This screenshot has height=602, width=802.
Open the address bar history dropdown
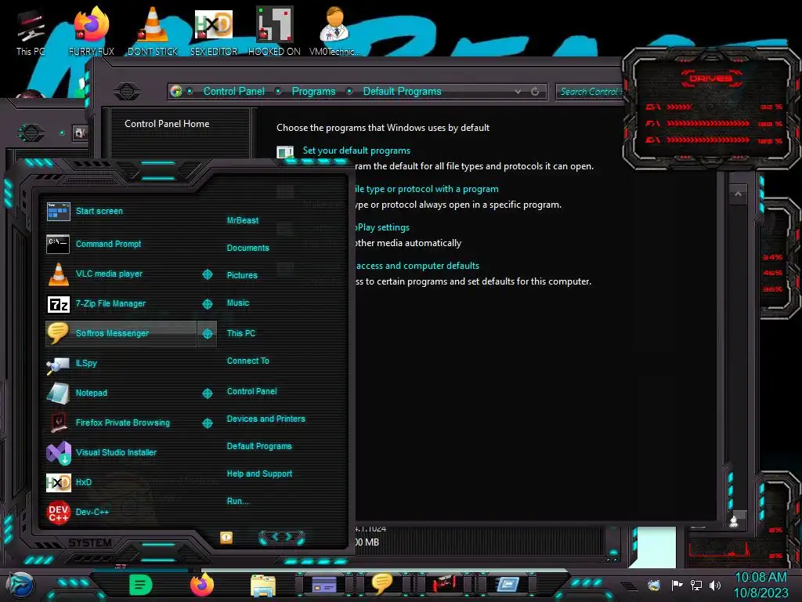pos(518,92)
